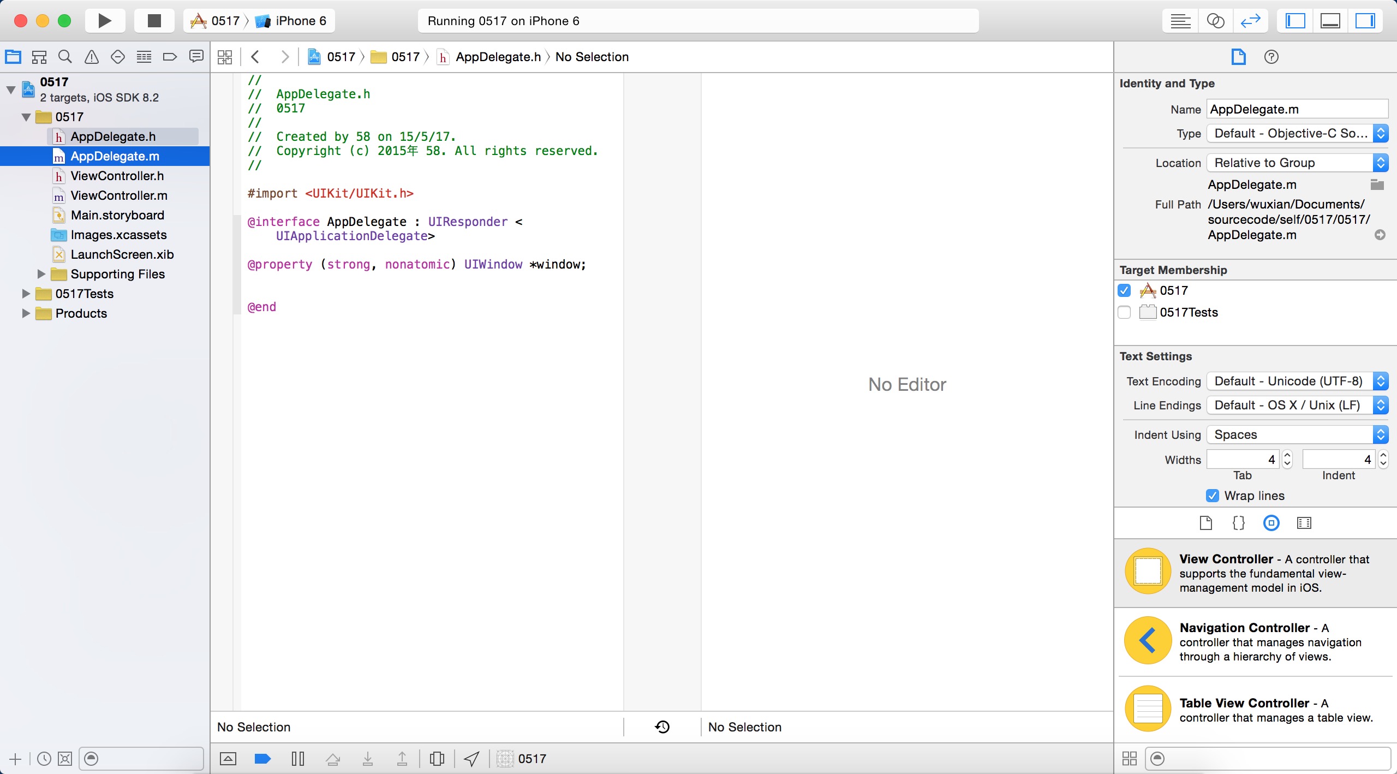Screen dimensions: 1397x774
Task: Select AppDelegate.h in navigator
Action: click(105, 136)
